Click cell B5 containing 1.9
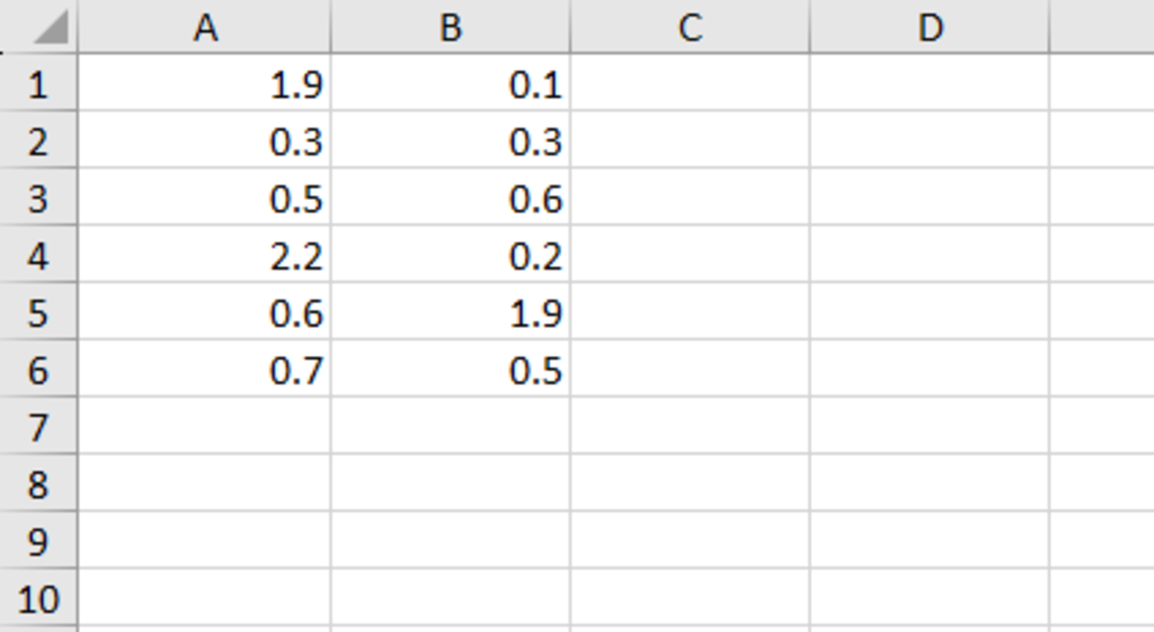This screenshot has height=632, width=1154. pyautogui.click(x=450, y=313)
